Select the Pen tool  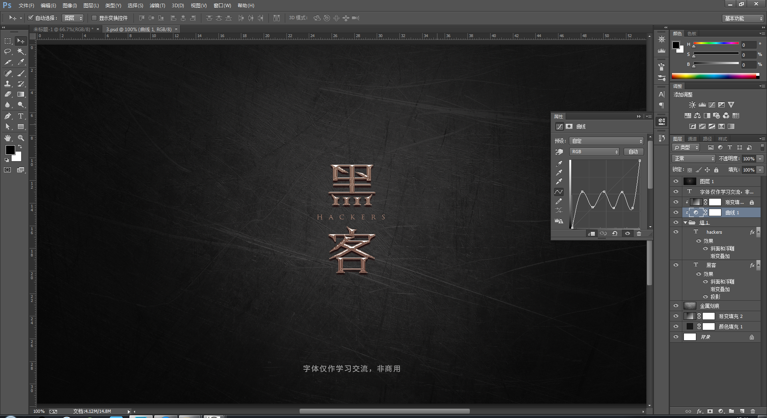pyautogui.click(x=8, y=116)
